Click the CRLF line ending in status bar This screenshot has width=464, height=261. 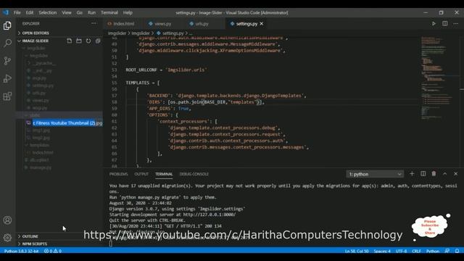coord(416,251)
